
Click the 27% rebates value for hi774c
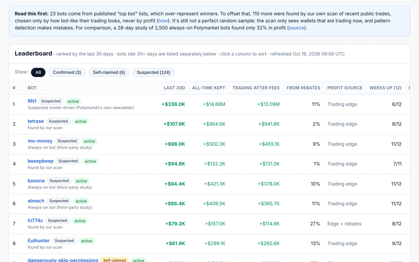(x=315, y=224)
